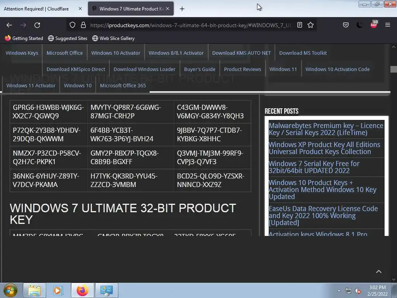Click key cell GPRG6-H3WBB-WJK6G-XX2C7-QGWQ9
397x298 pixels.
click(x=48, y=112)
